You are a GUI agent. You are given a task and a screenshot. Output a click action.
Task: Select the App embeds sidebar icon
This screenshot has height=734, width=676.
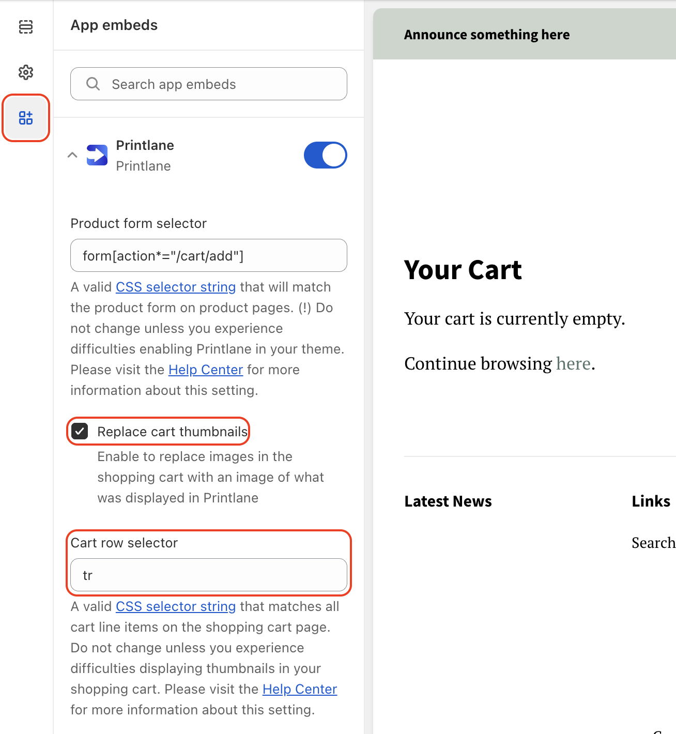pos(26,118)
